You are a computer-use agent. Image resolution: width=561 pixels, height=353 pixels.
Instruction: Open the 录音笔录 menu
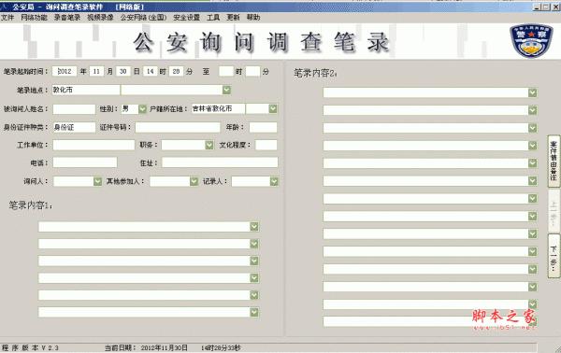tap(67, 18)
